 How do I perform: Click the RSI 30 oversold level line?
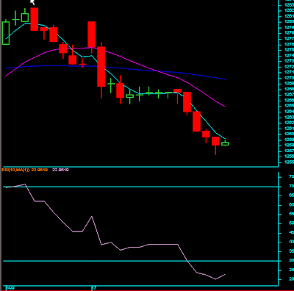click(x=140, y=261)
